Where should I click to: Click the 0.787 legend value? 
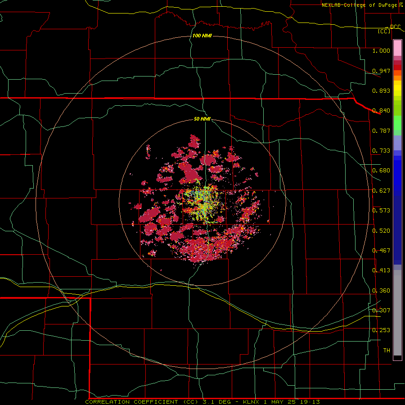pos(381,130)
